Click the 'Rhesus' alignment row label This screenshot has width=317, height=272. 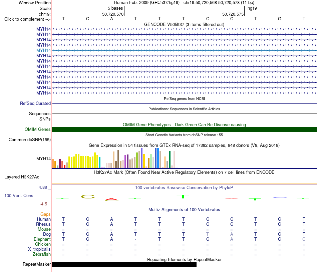[x=43, y=224]
